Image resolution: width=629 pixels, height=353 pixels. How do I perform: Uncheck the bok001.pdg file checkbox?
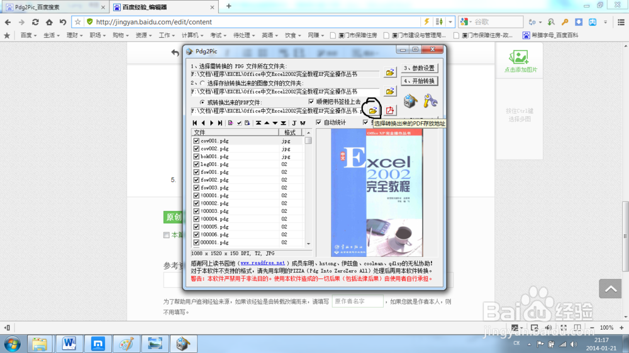(196, 156)
